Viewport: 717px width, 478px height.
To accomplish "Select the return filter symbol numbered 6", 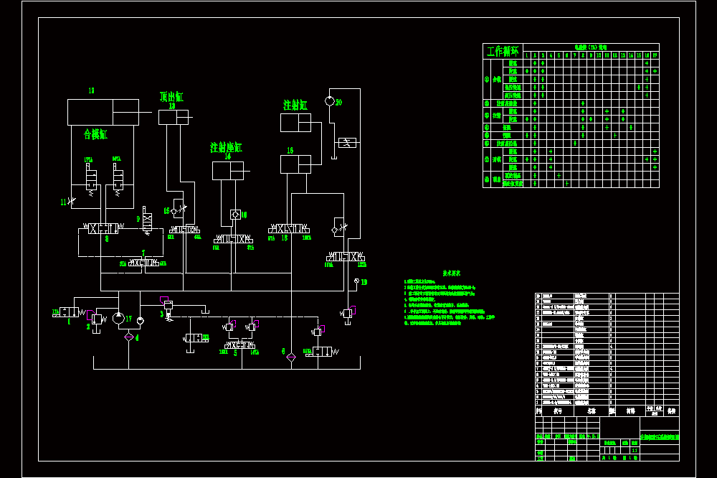I will (291, 357).
